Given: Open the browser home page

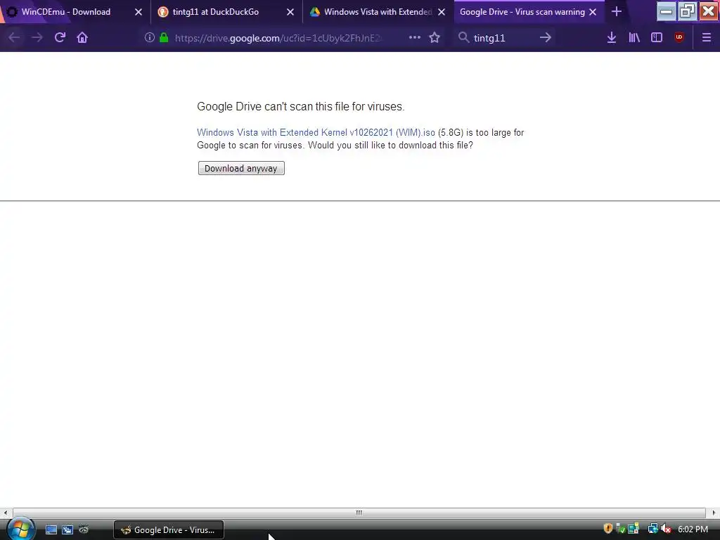Looking at the screenshot, I should 82,38.
